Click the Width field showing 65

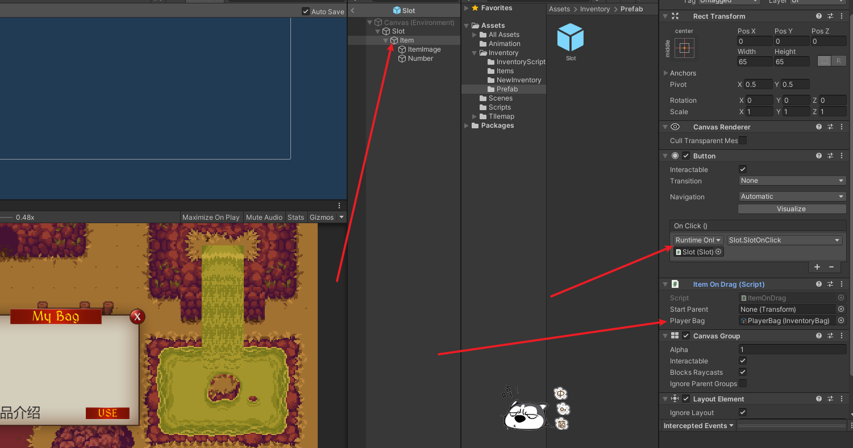click(754, 61)
